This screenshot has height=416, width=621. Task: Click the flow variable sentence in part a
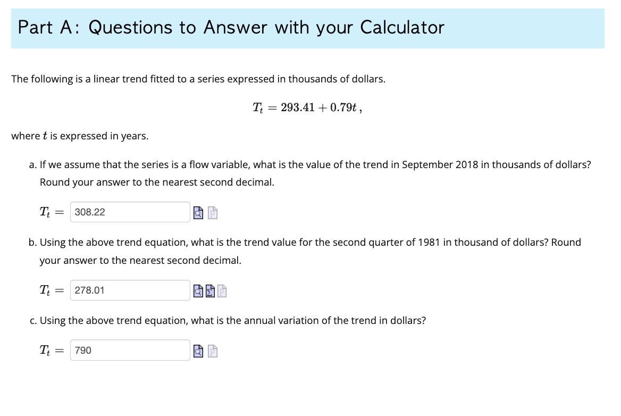[x=315, y=164]
